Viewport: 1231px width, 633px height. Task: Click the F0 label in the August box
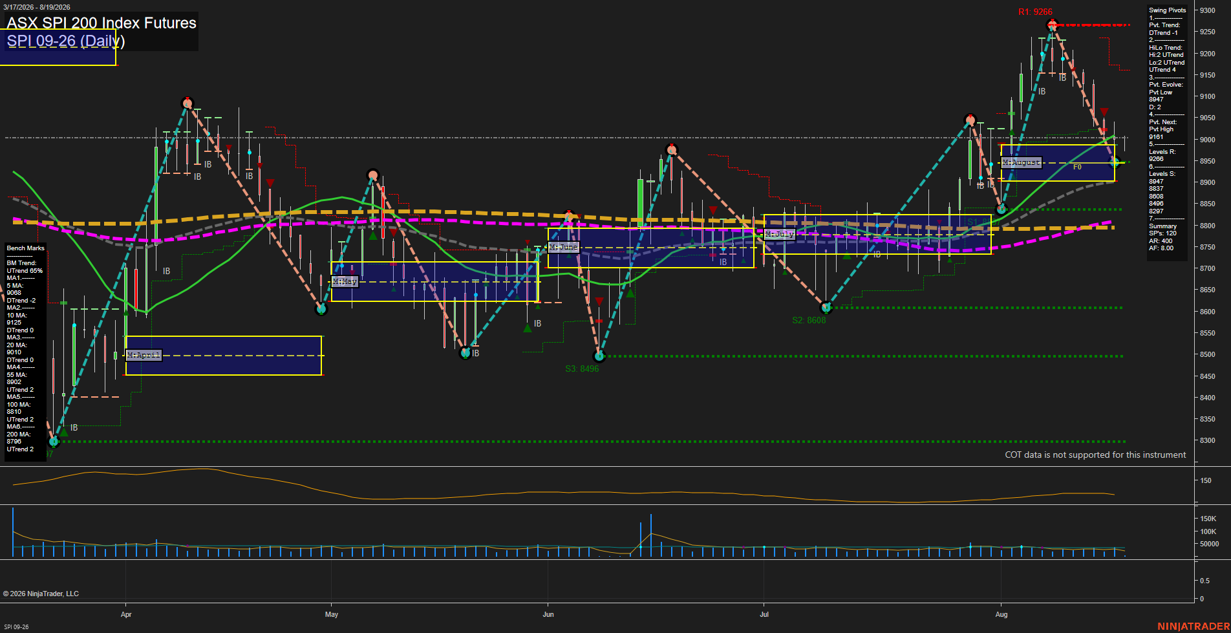pyautogui.click(x=1077, y=167)
